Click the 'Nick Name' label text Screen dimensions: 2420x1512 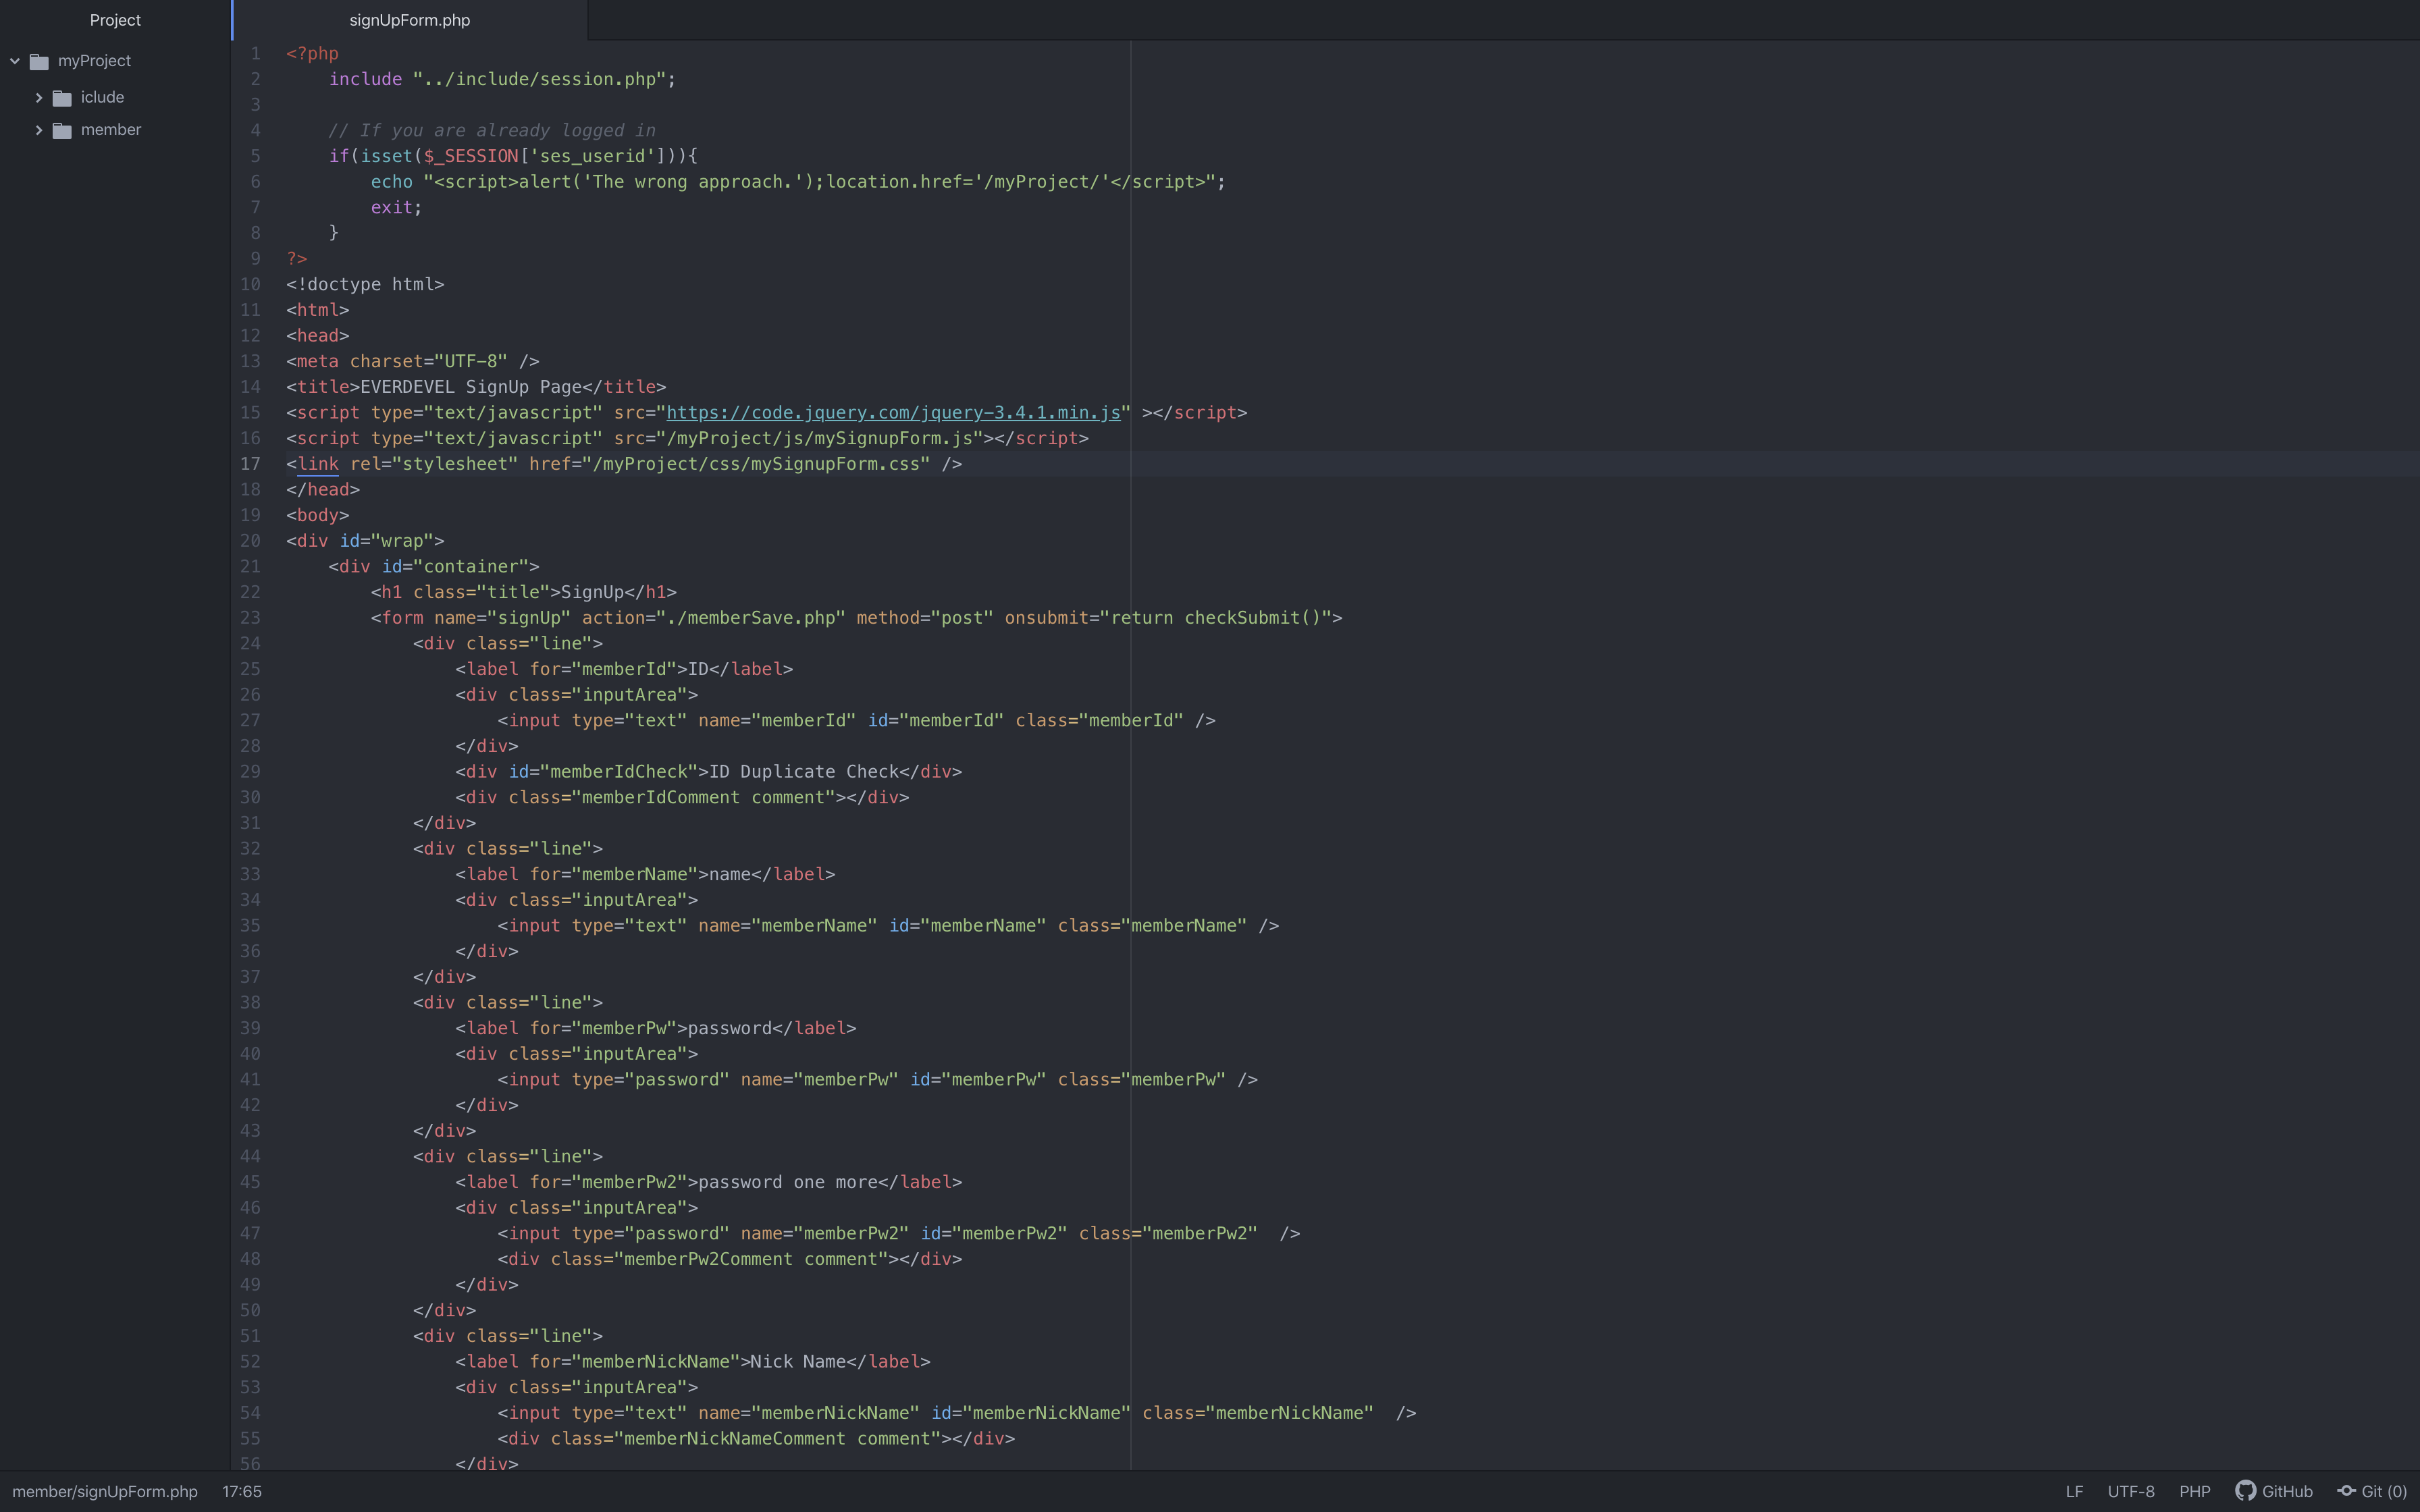pos(798,1362)
